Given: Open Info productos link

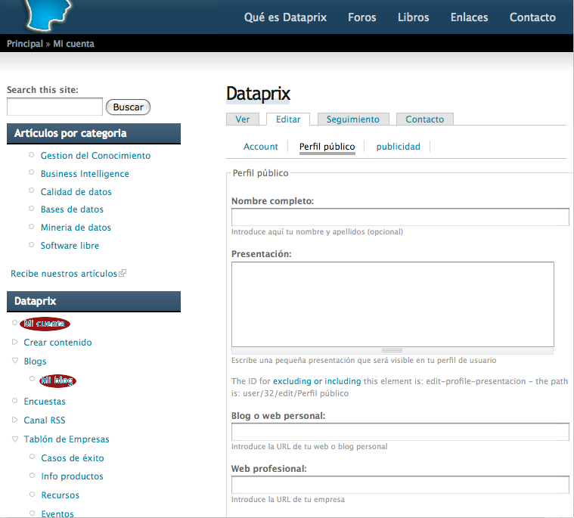Looking at the screenshot, I should pos(72,476).
